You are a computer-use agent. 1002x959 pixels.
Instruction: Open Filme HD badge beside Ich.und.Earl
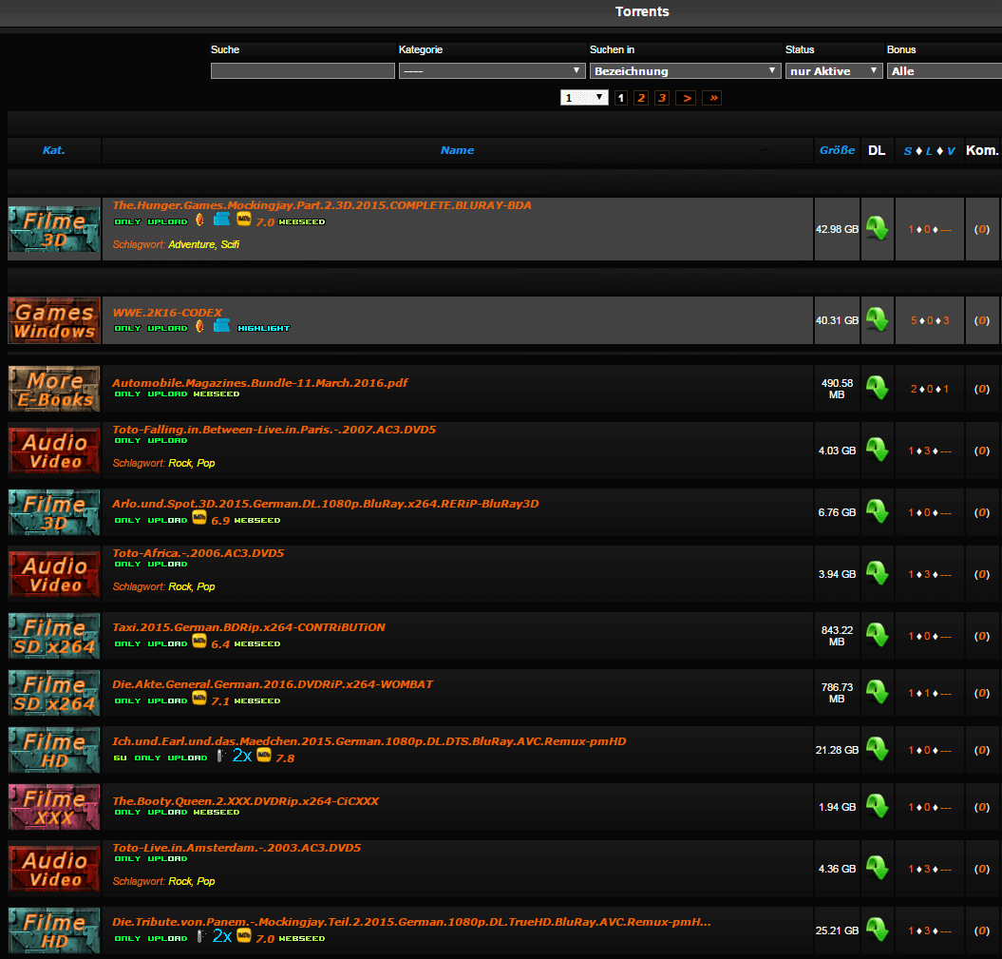coord(54,750)
